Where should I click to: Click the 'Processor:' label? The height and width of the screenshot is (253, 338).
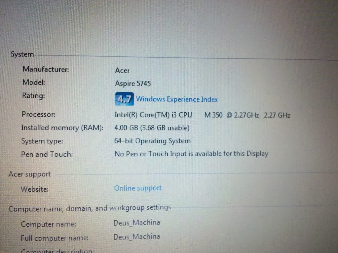(x=38, y=114)
